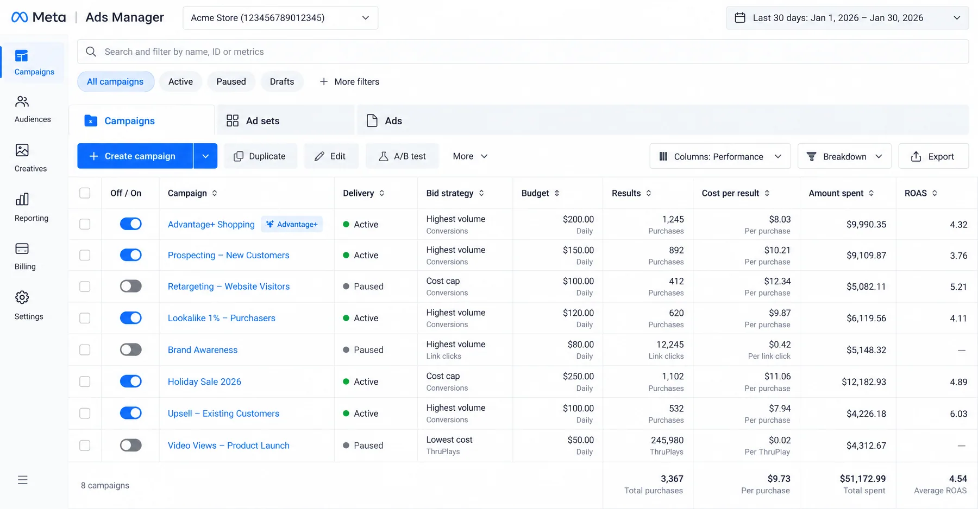Select the Paused filter chip
This screenshot has width=978, height=509.
point(231,81)
